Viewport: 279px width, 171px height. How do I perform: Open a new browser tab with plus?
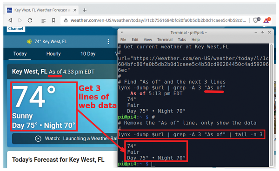85,10
